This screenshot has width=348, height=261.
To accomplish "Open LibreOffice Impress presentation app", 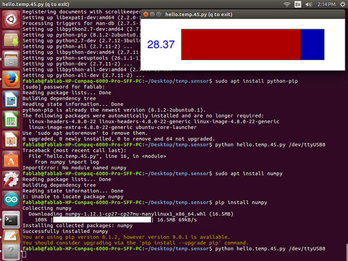I will (x=11, y=140).
